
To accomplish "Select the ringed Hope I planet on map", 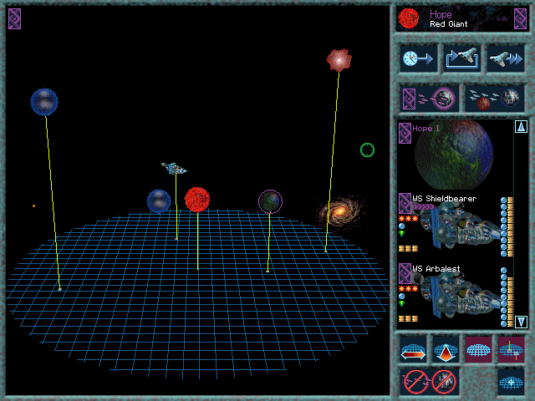I will tap(270, 202).
